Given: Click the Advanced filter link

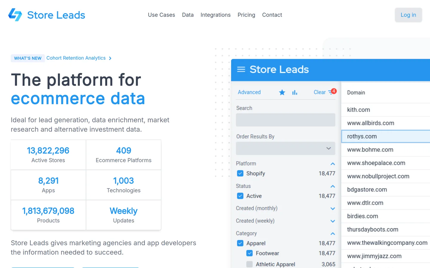Looking at the screenshot, I should (x=249, y=92).
